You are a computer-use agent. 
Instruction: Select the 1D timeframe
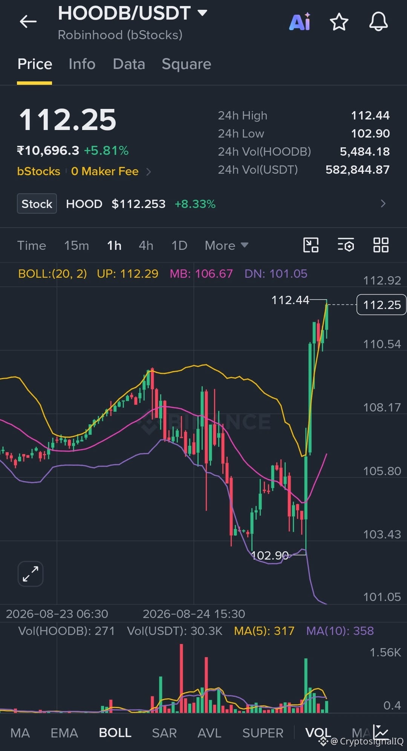179,246
